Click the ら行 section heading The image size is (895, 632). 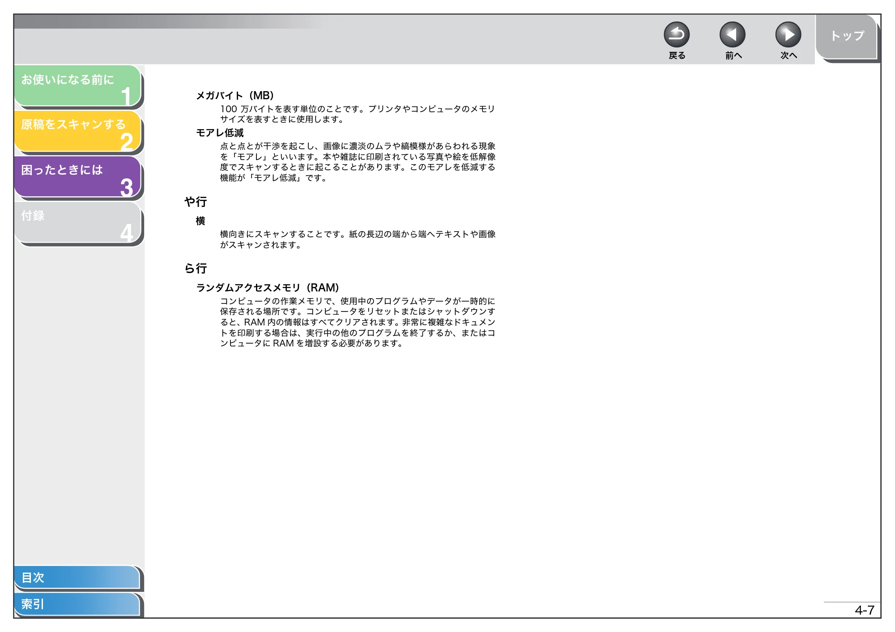click(196, 269)
